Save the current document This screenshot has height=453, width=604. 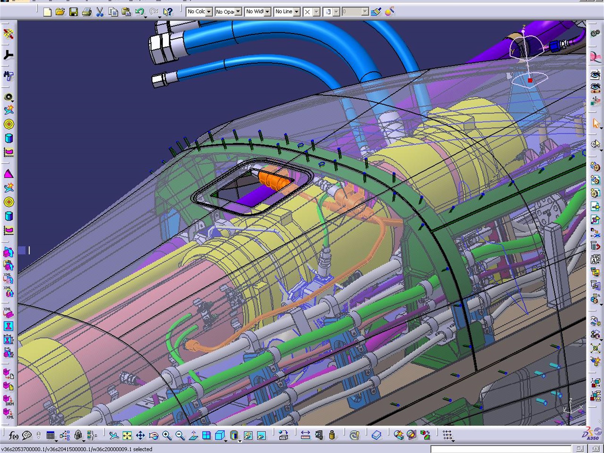pyautogui.click(x=74, y=12)
